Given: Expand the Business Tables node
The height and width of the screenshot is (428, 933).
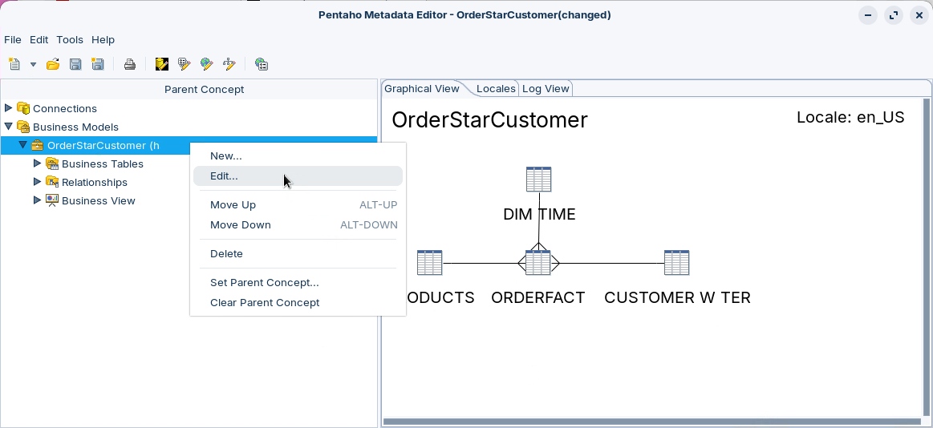Looking at the screenshot, I should pyautogui.click(x=37, y=164).
